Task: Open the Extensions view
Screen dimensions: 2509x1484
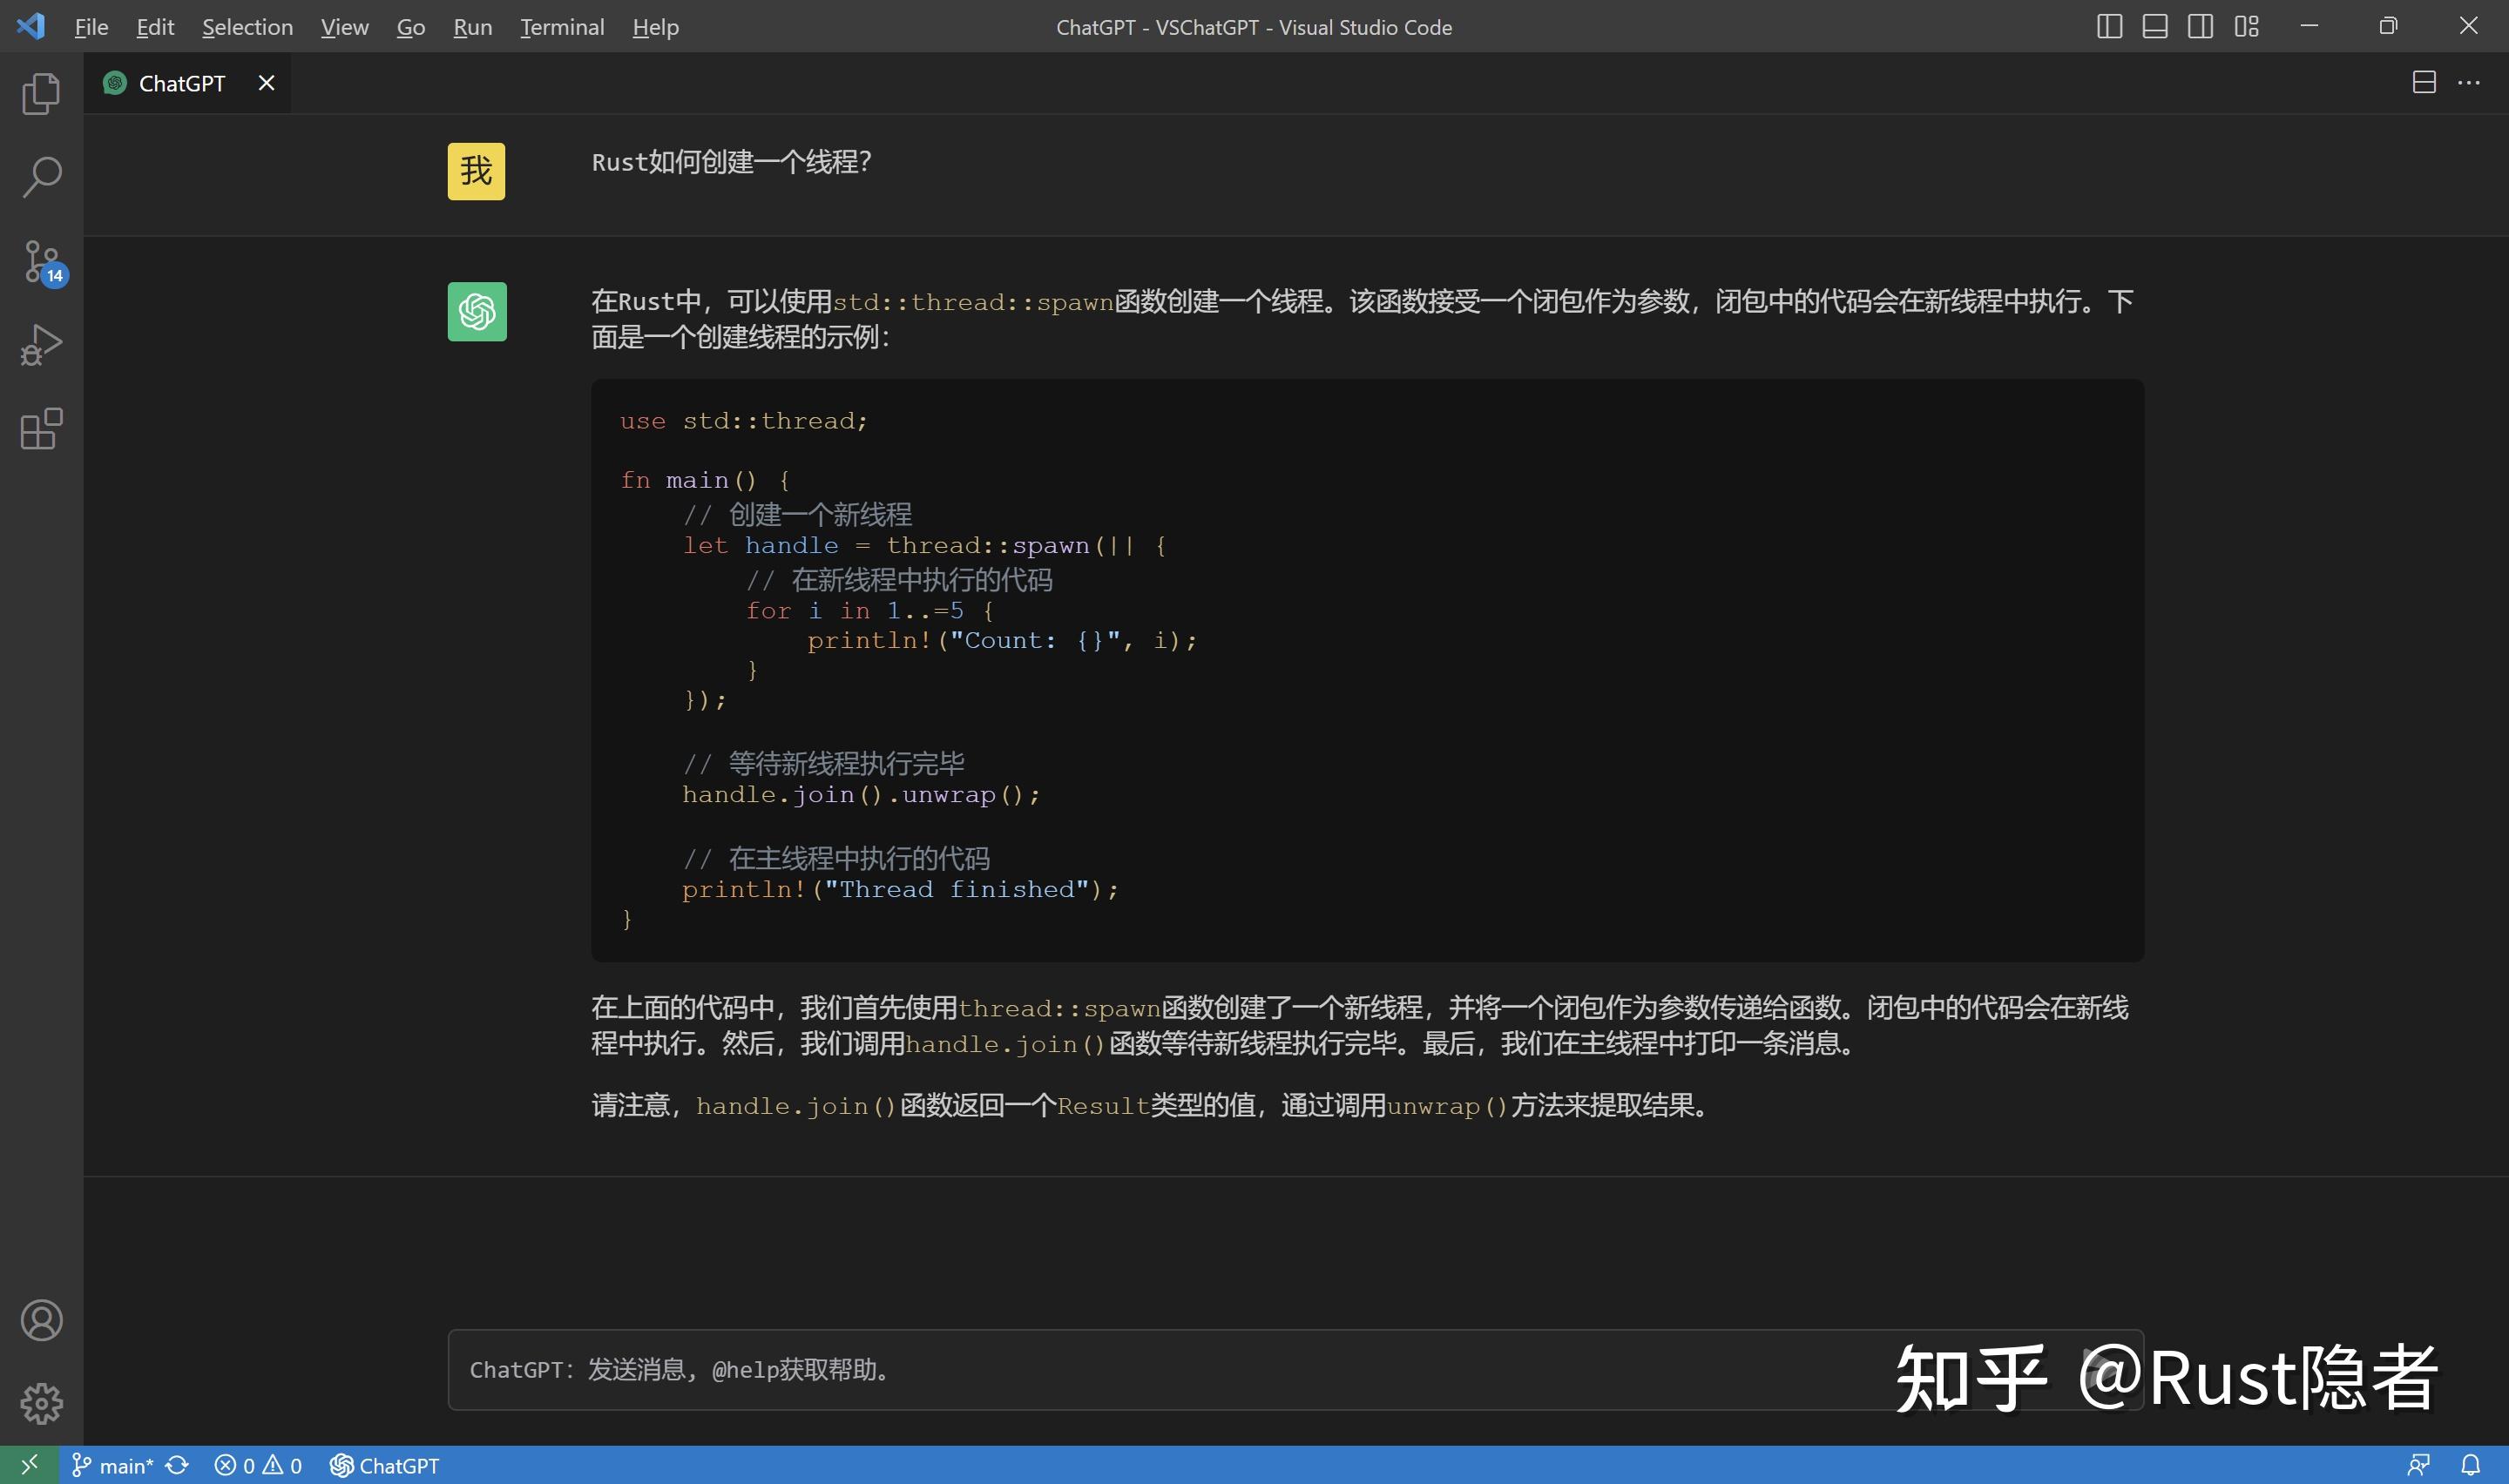Action: [41, 429]
